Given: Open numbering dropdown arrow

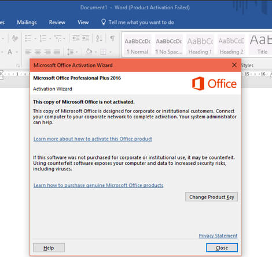Looking at the screenshot, I should (50, 38).
